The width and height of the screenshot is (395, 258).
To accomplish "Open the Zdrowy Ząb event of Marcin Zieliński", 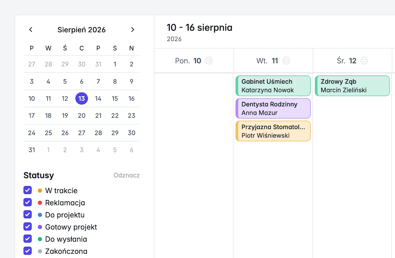I will click(x=352, y=86).
